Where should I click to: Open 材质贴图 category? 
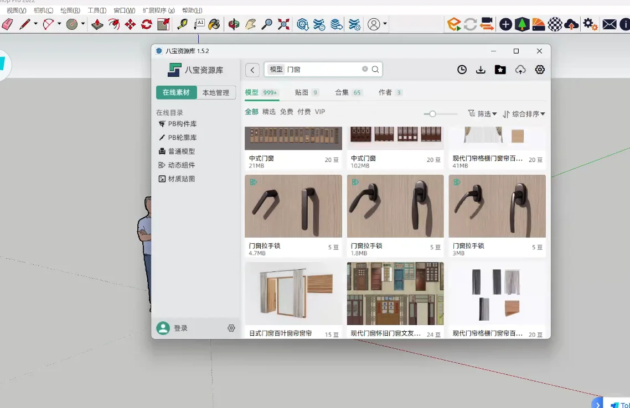click(x=177, y=179)
